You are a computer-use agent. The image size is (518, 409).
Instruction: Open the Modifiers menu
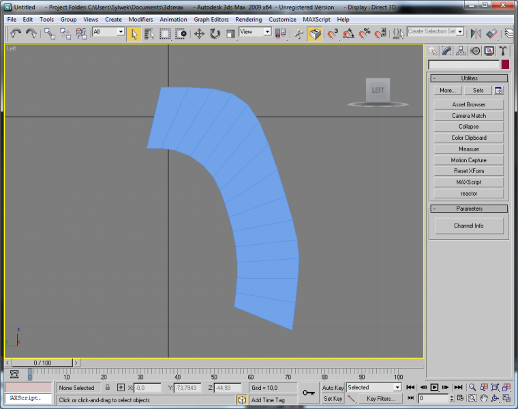coord(140,20)
